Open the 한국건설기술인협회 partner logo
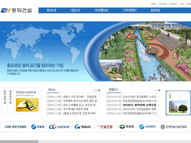Viewport: 191px width, 143px height. coord(173,127)
